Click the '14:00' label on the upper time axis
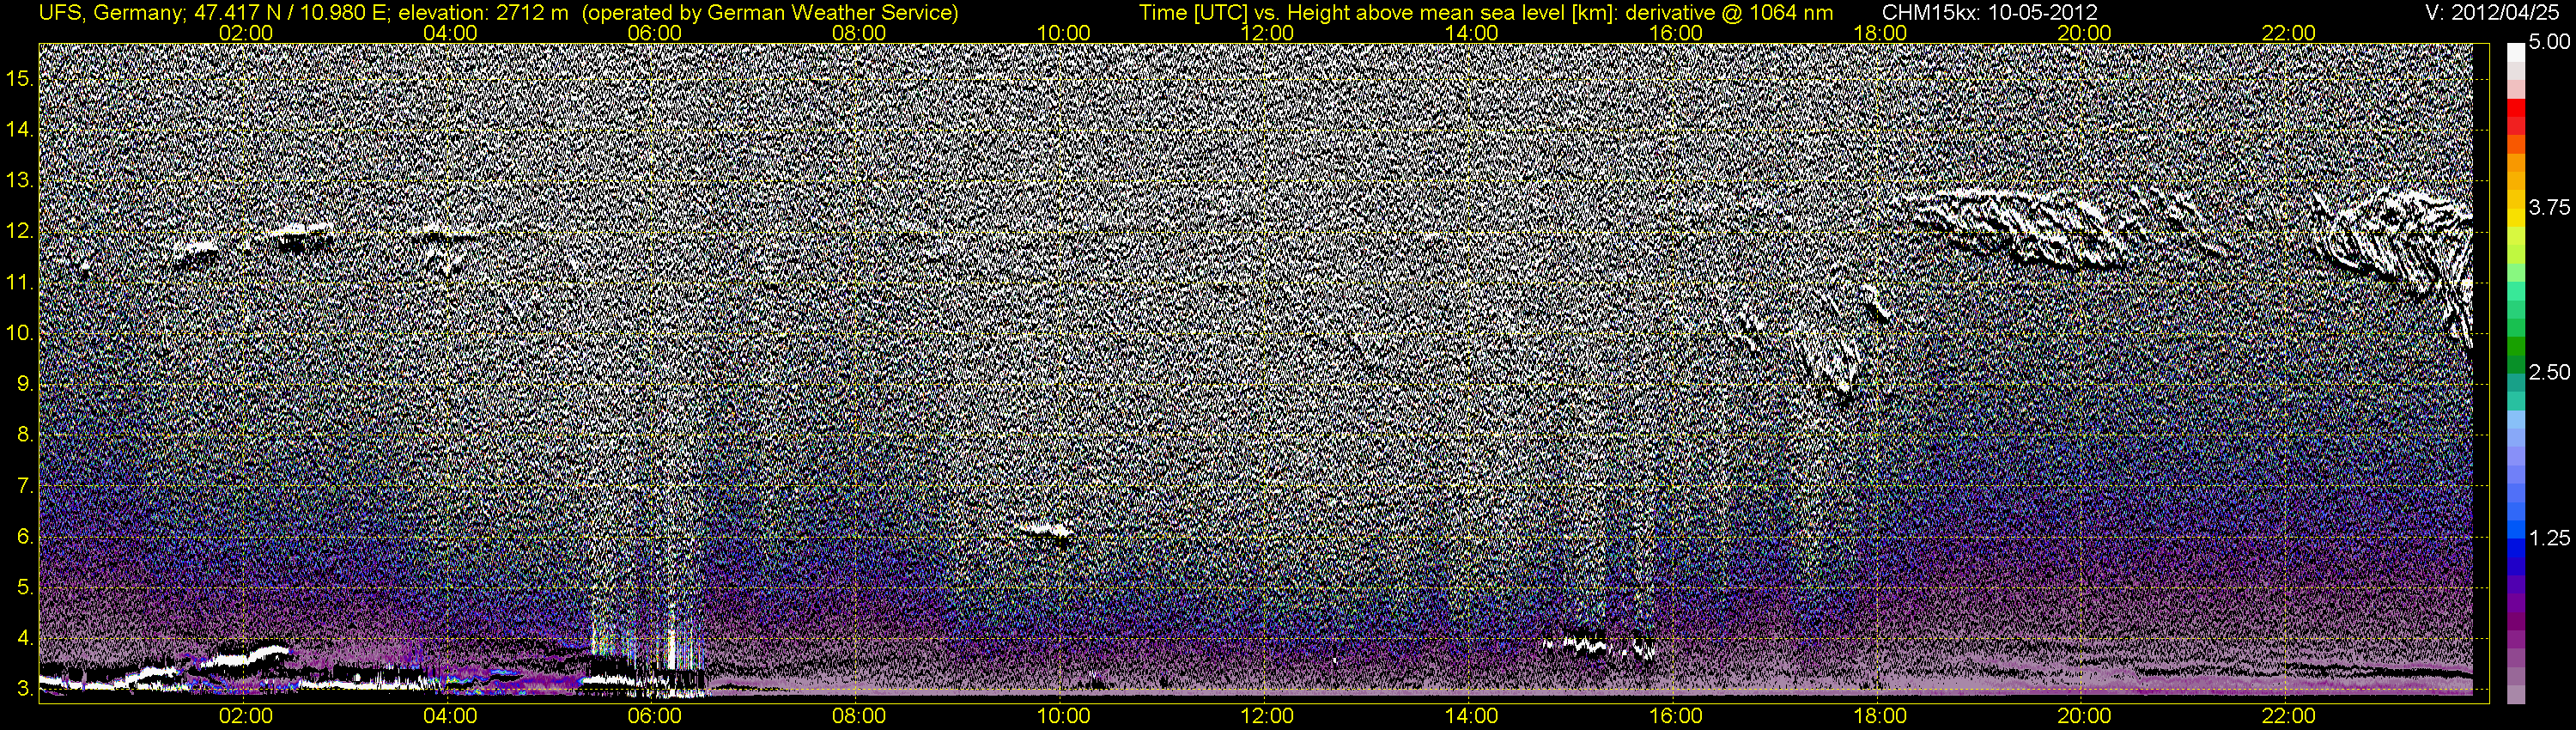The height and width of the screenshot is (730, 2576). (x=1472, y=33)
